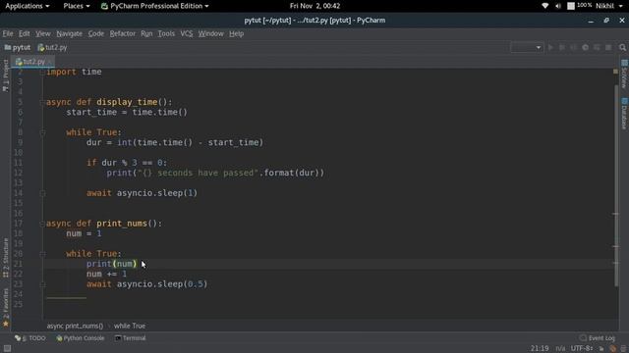Click the Concurrency Diagram toolbar icon
This screenshot has height=353, width=629.
pos(597,47)
